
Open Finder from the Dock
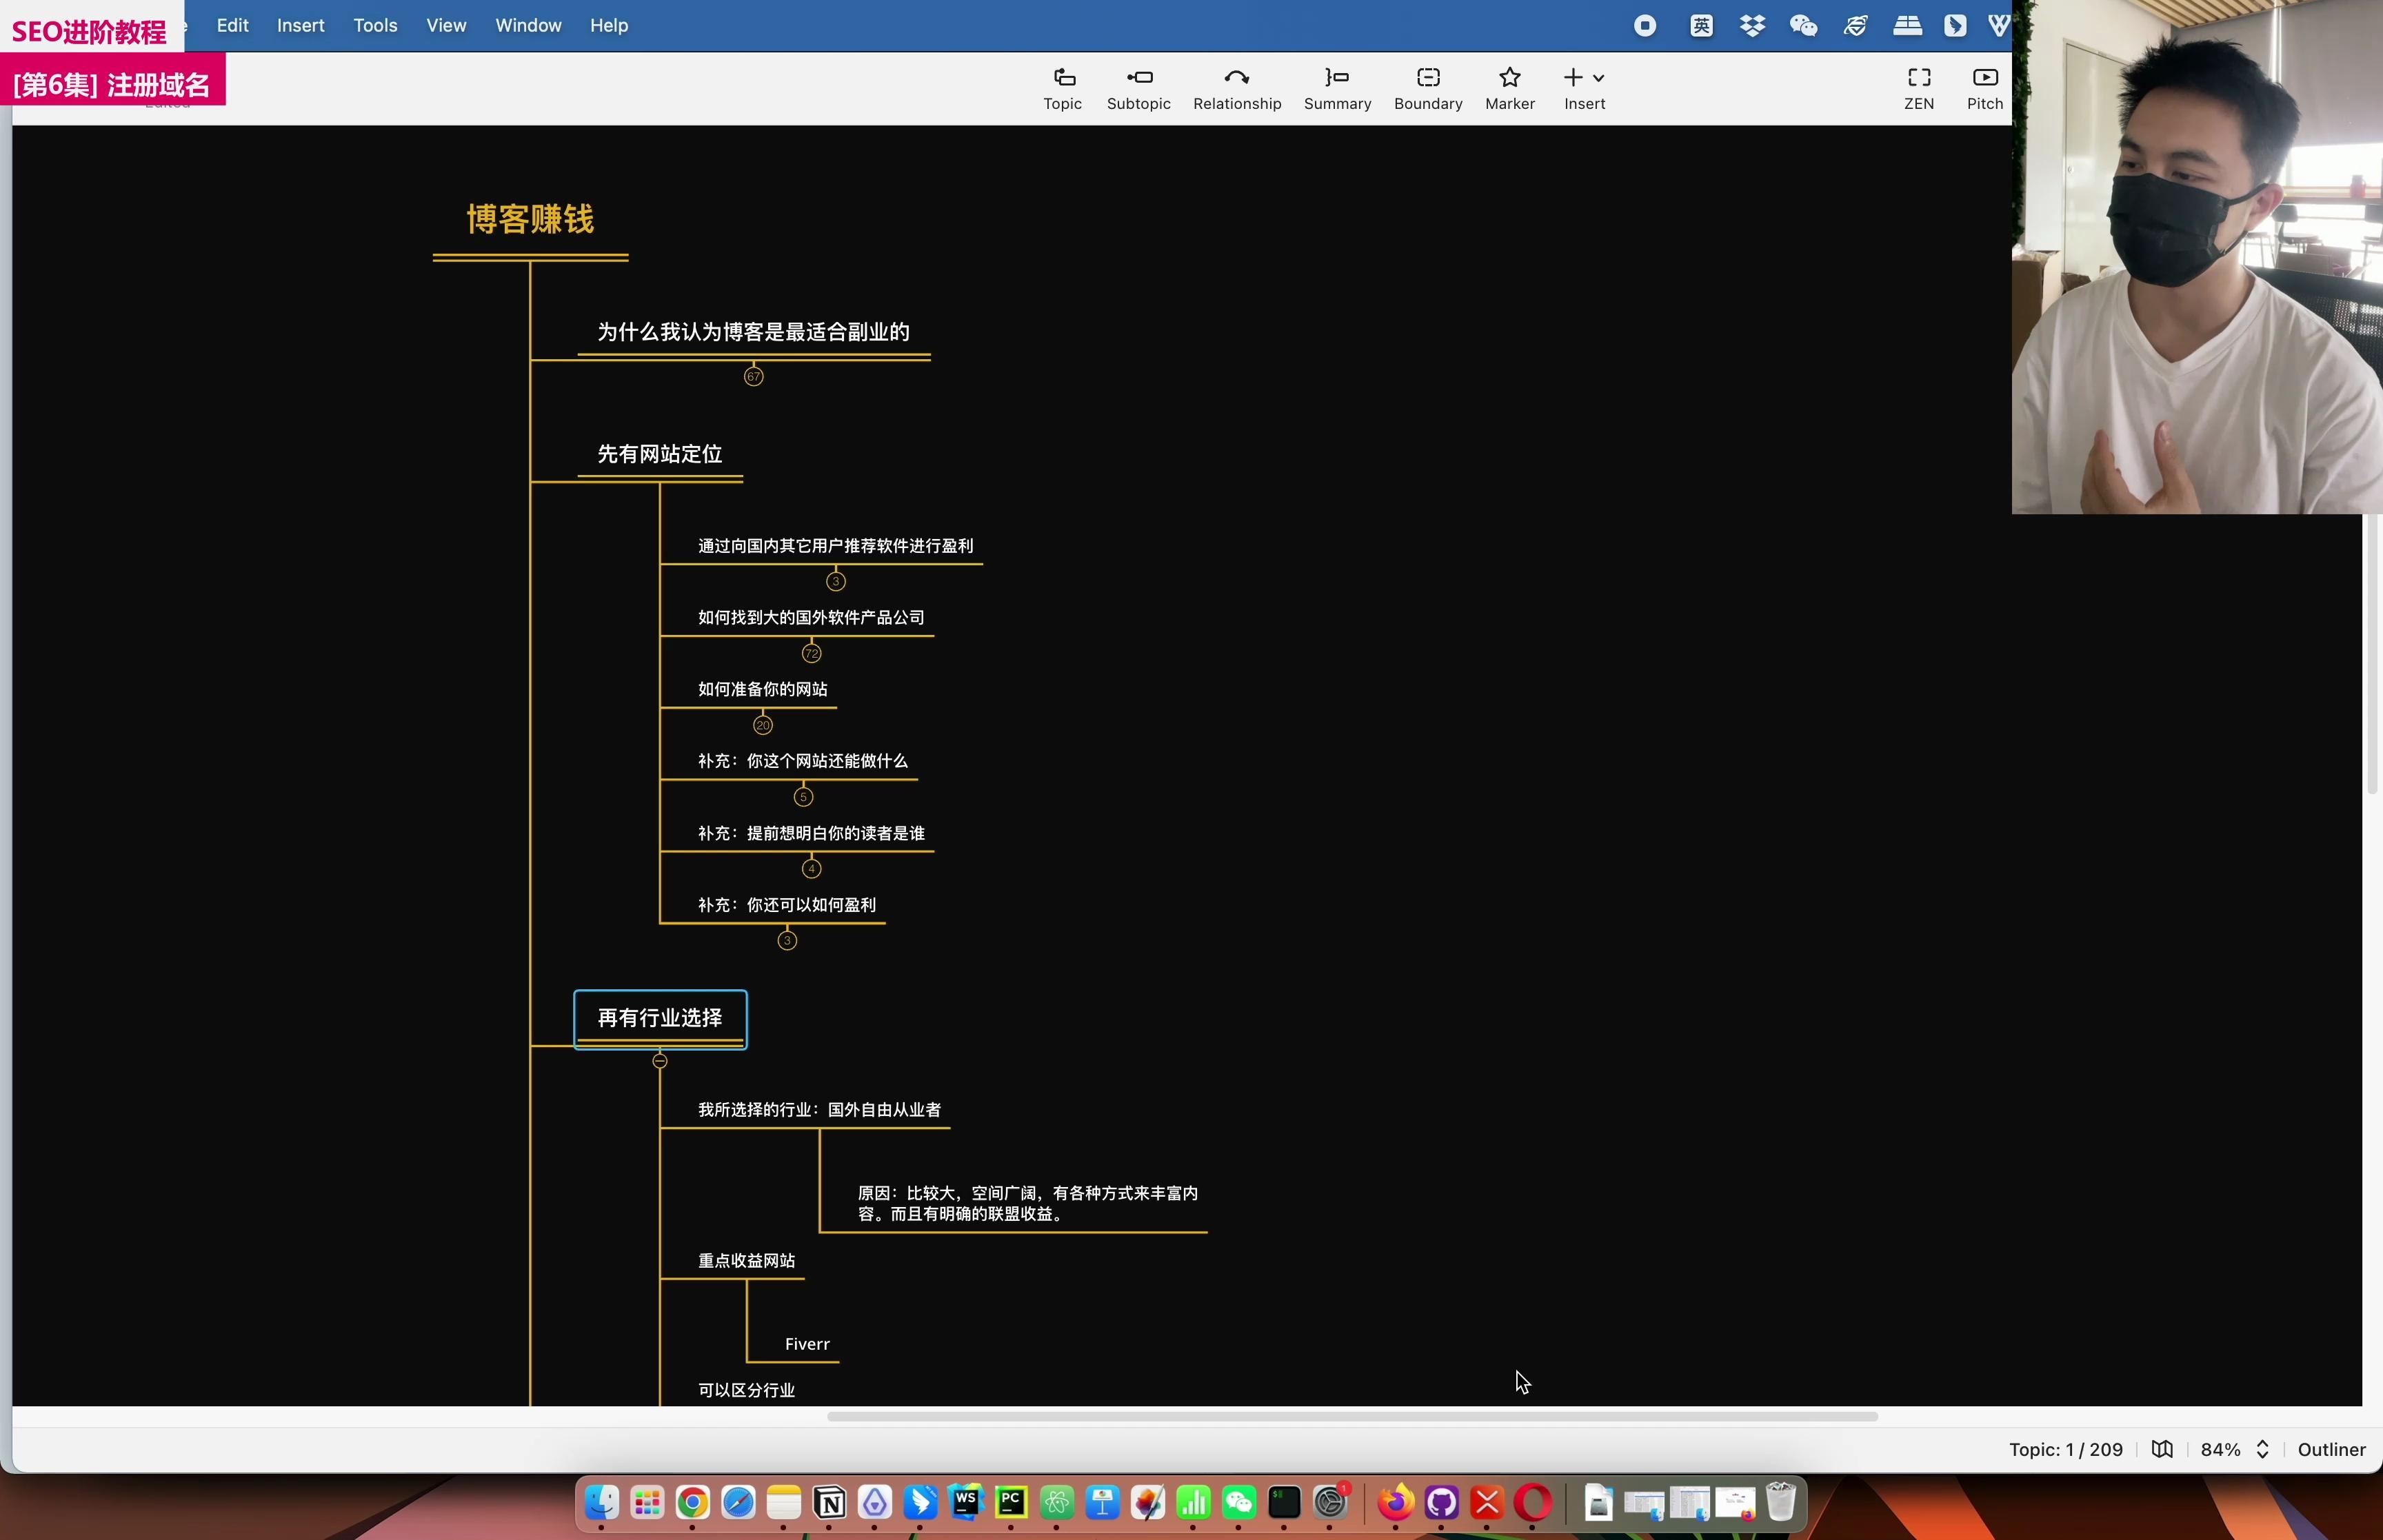(601, 1503)
